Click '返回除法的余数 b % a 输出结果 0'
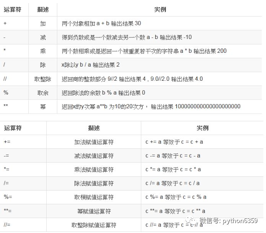Viewport: 266px width, 233px height. pos(103,93)
